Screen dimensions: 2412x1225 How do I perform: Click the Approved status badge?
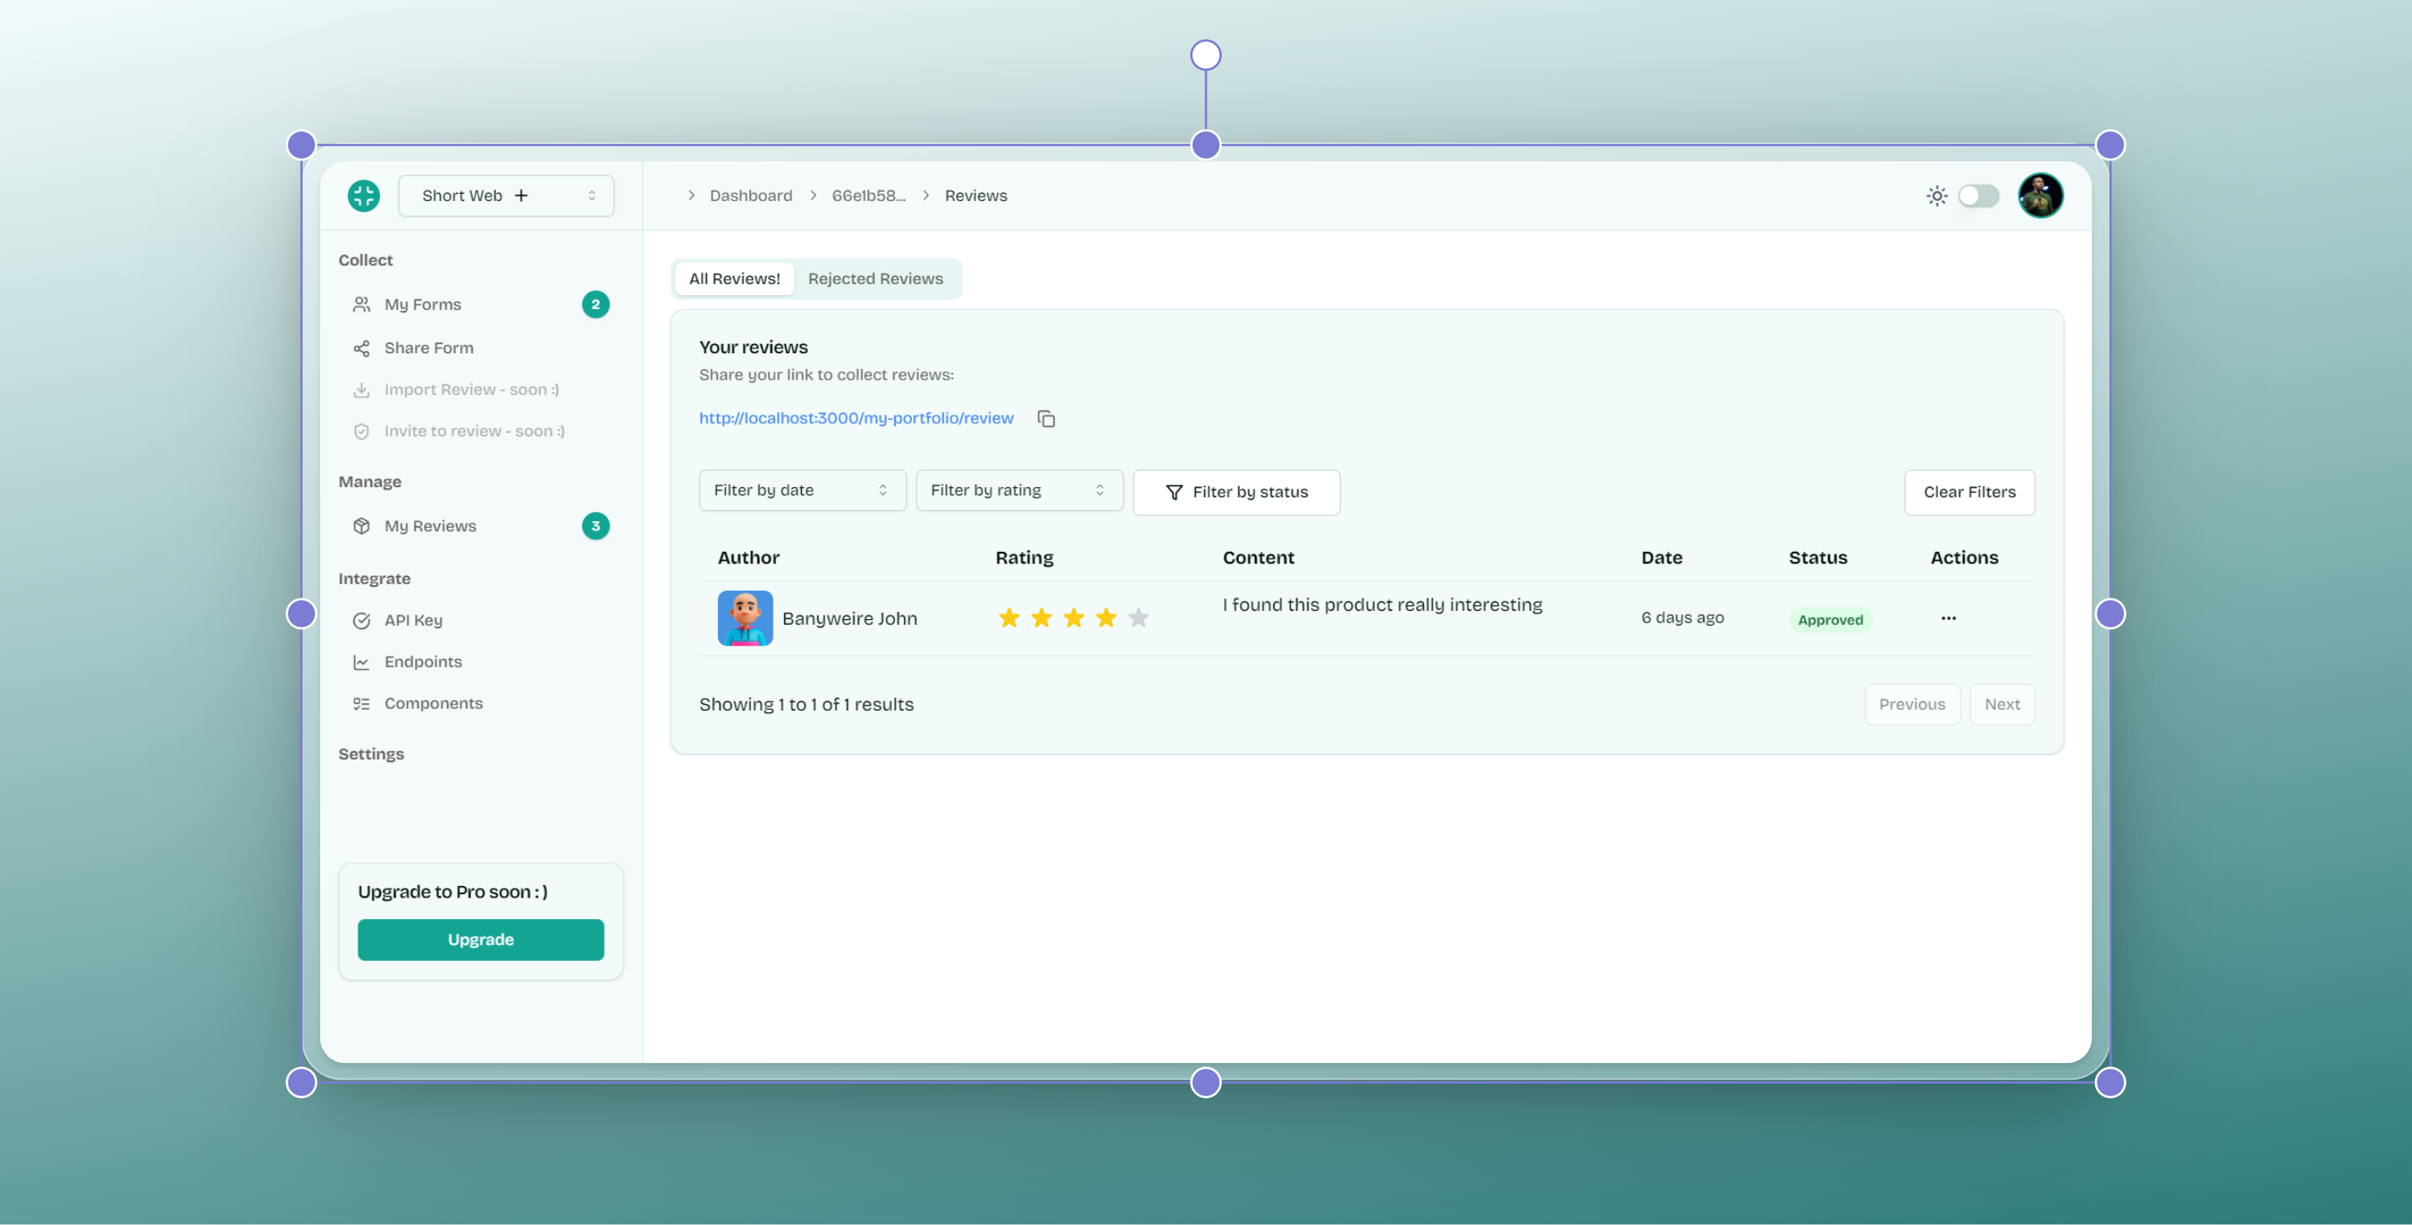[1830, 619]
